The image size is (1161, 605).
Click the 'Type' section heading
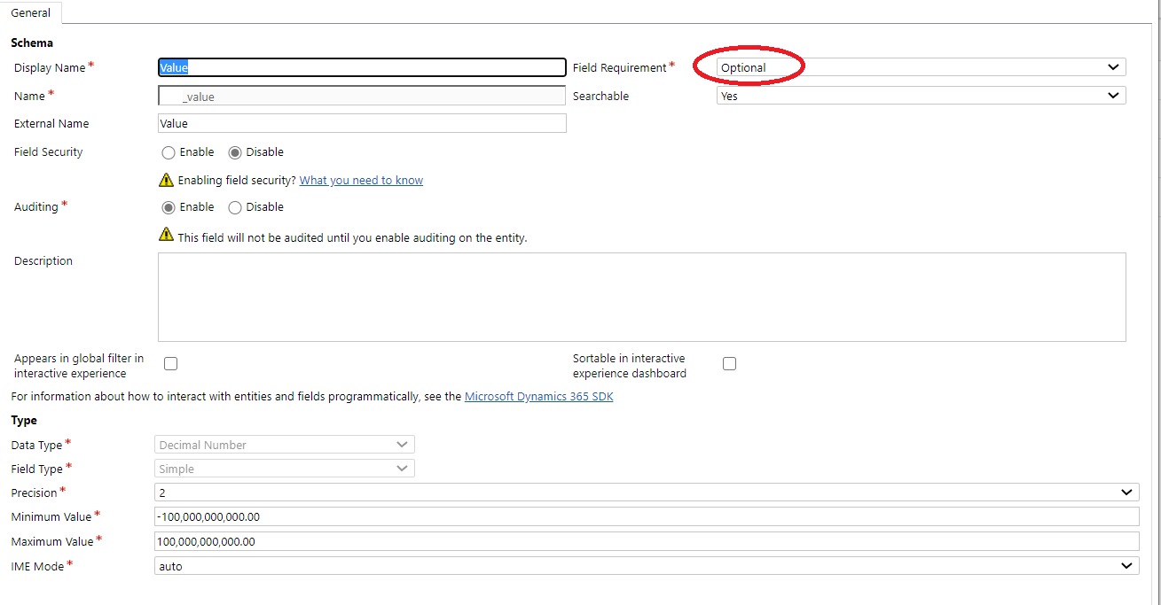tap(24, 420)
